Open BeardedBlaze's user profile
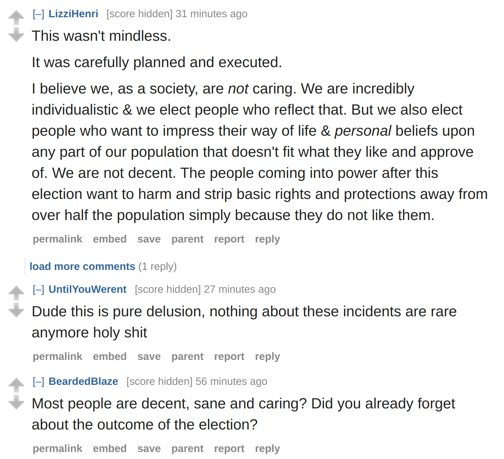The height and width of the screenshot is (459, 504). coord(83,381)
